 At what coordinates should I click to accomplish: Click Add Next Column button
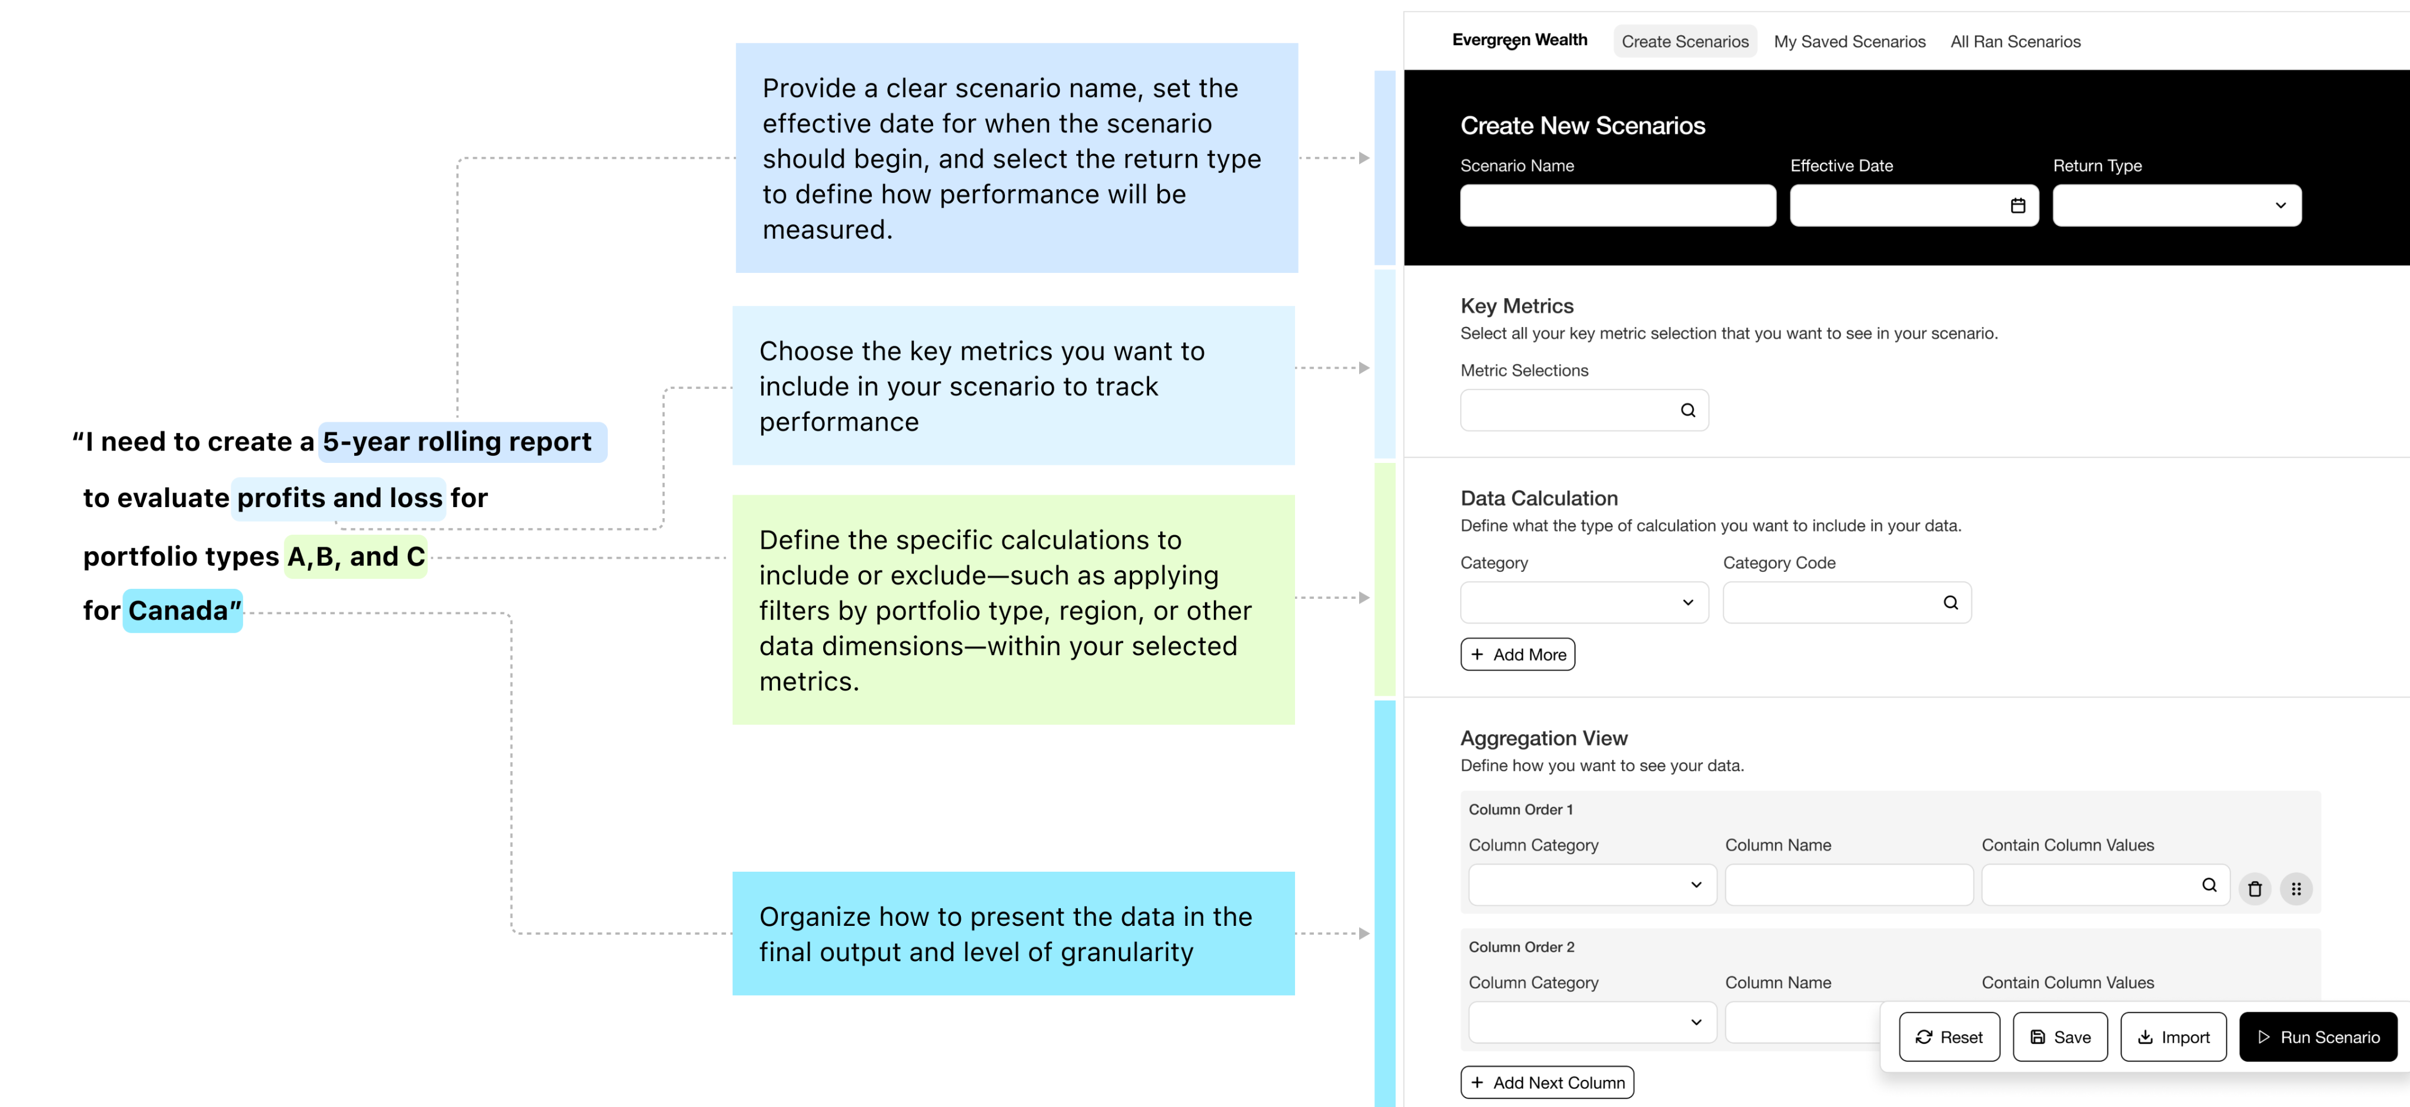click(1546, 1083)
